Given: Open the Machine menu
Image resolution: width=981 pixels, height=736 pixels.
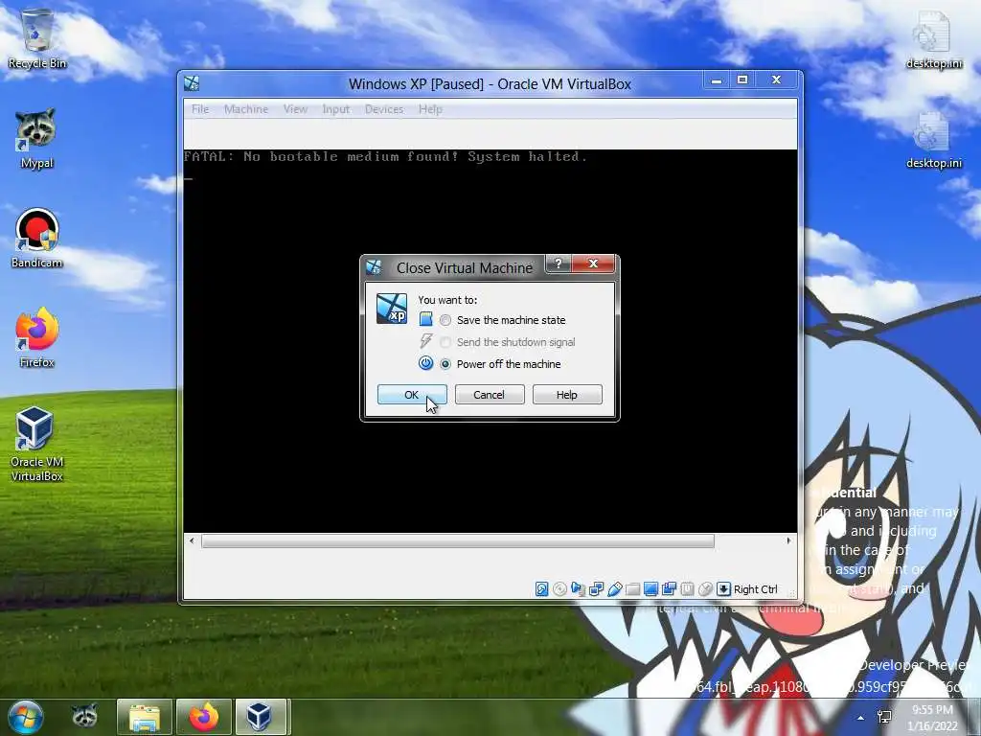Looking at the screenshot, I should click(246, 109).
